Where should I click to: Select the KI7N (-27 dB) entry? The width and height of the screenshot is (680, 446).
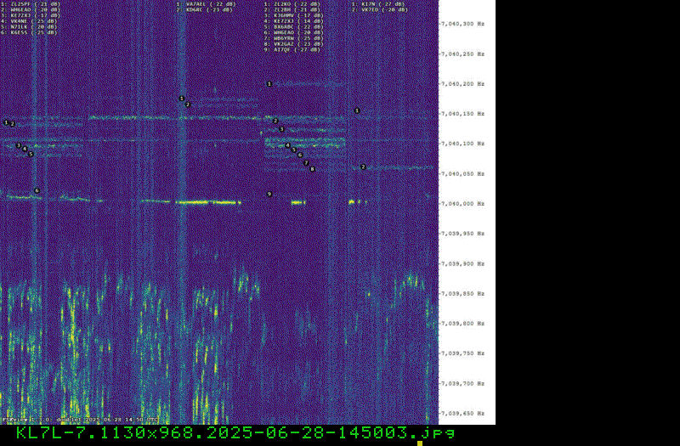(378, 4)
